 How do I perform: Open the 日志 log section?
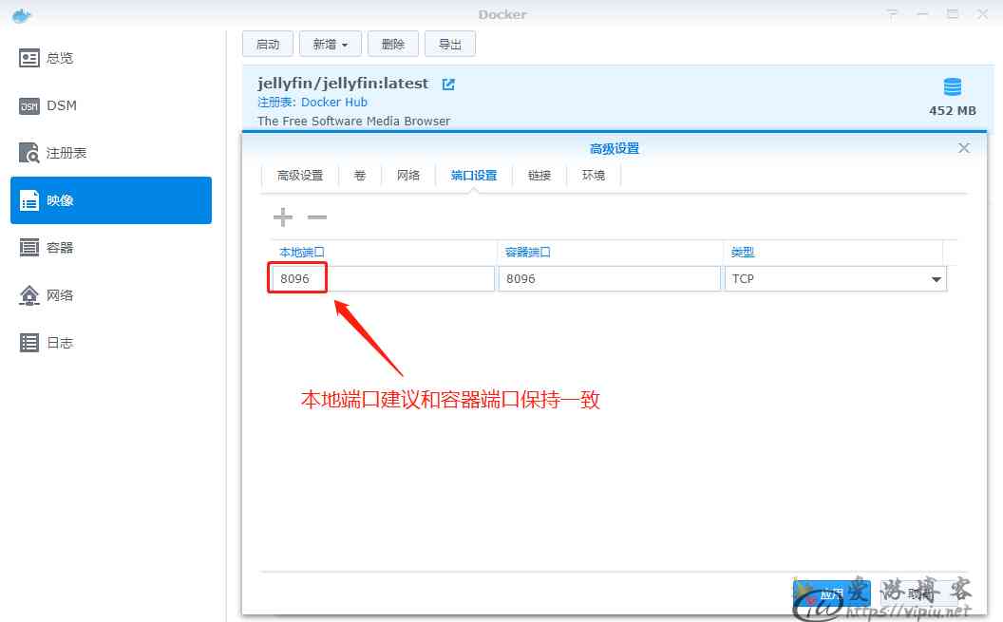111,343
